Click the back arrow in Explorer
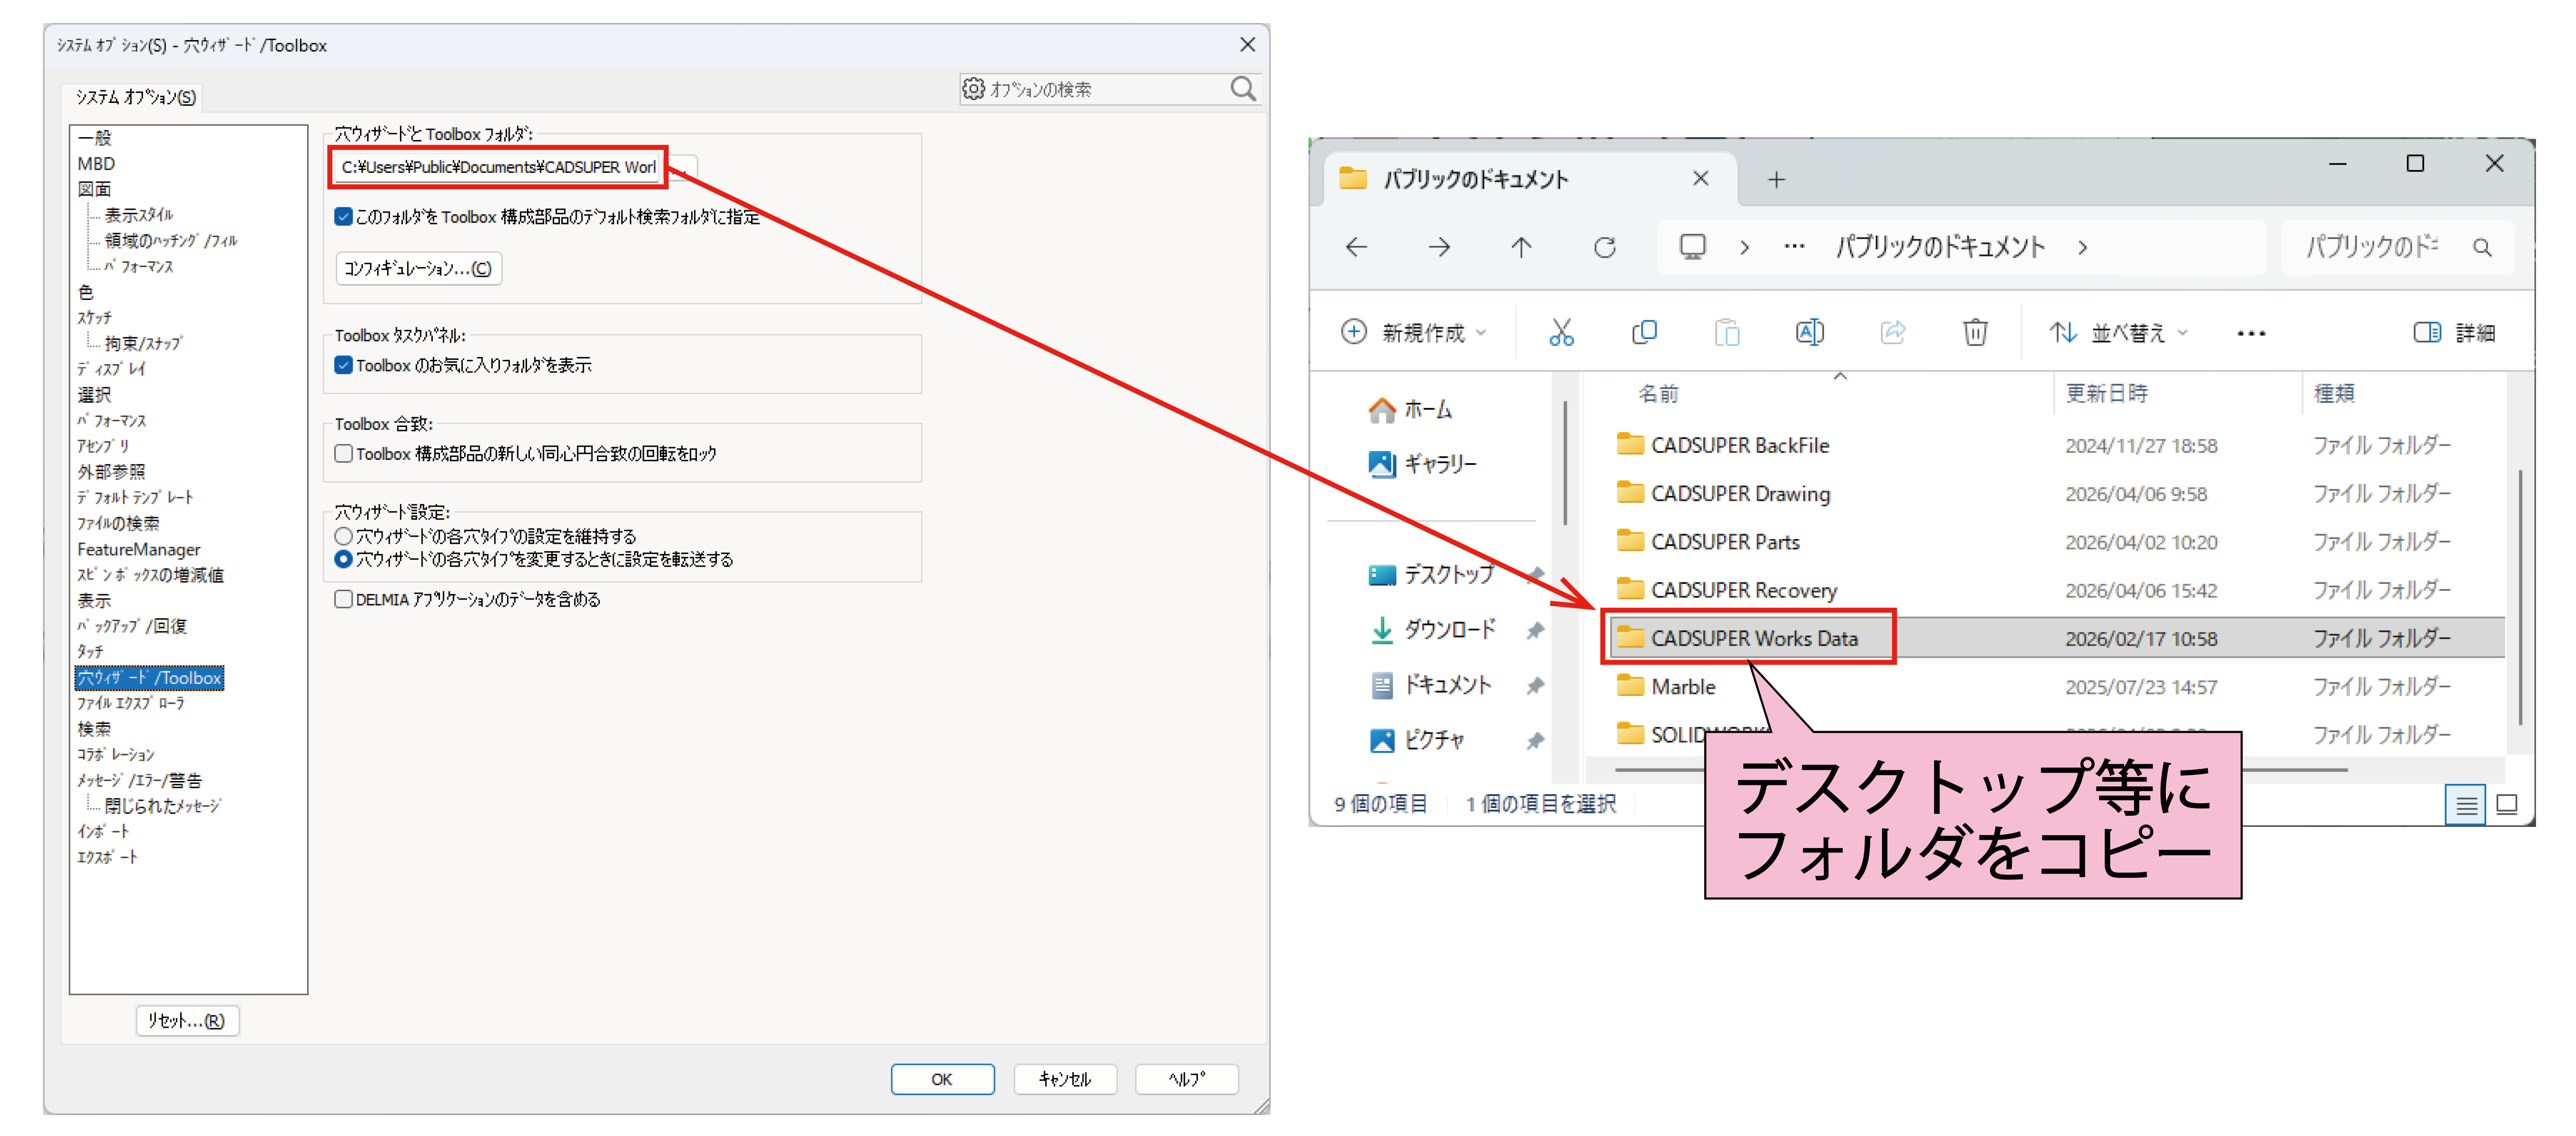The image size is (2576, 1136). (x=1356, y=247)
